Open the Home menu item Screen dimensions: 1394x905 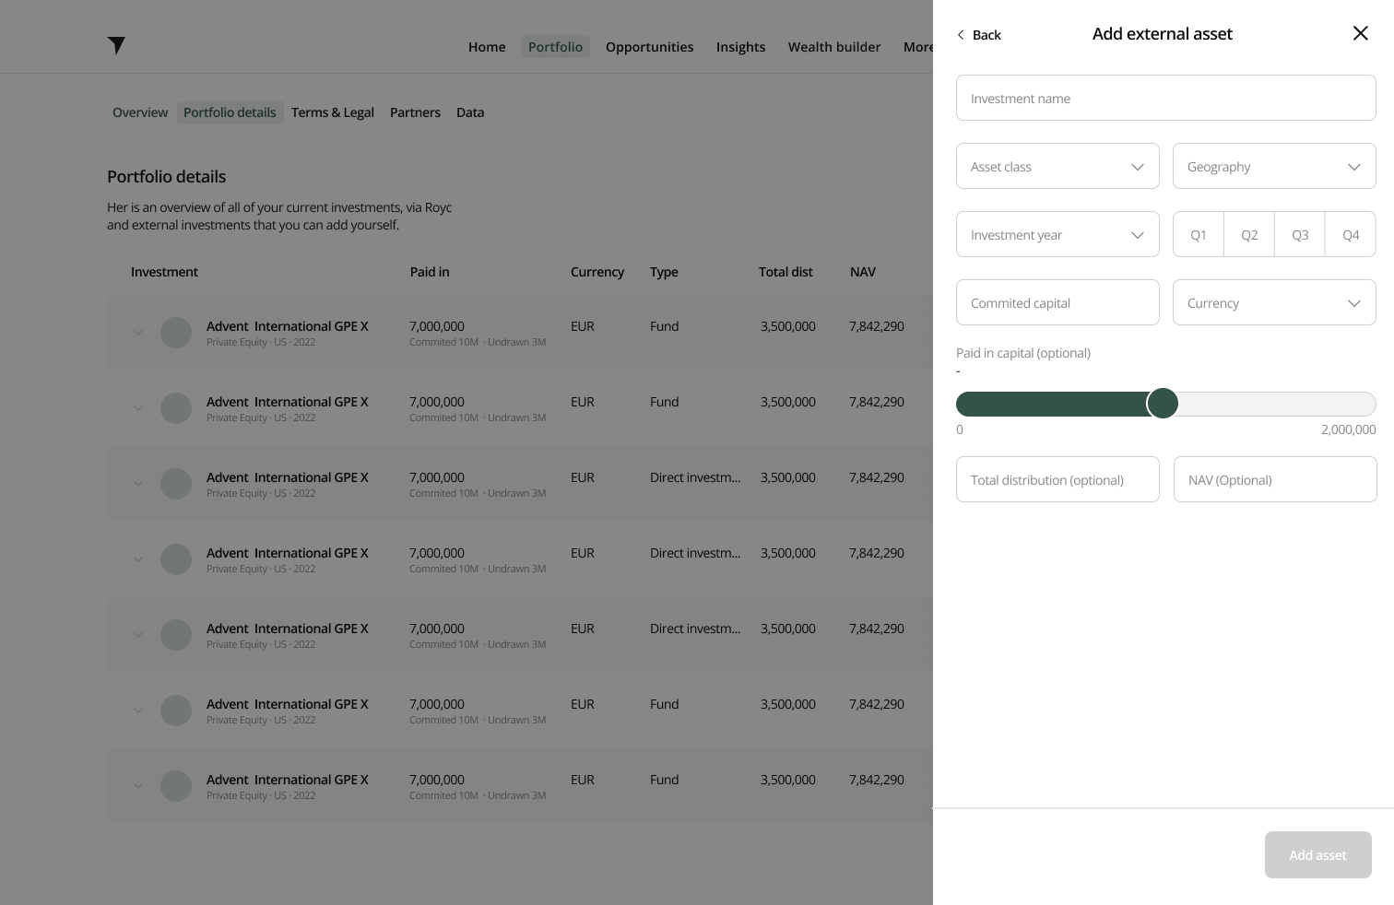coord(487,47)
